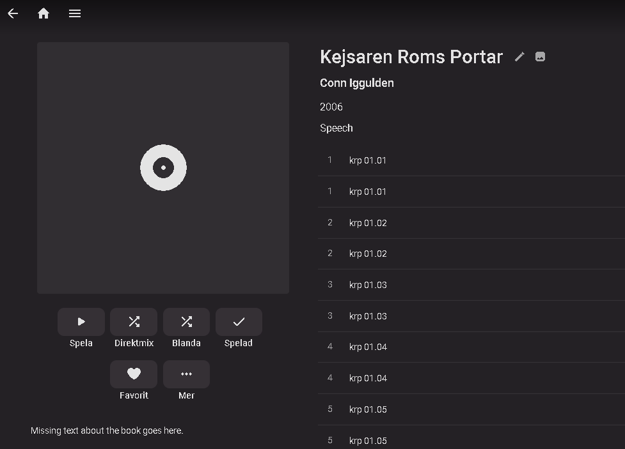Click the pencil icon to edit metadata

tap(519, 57)
